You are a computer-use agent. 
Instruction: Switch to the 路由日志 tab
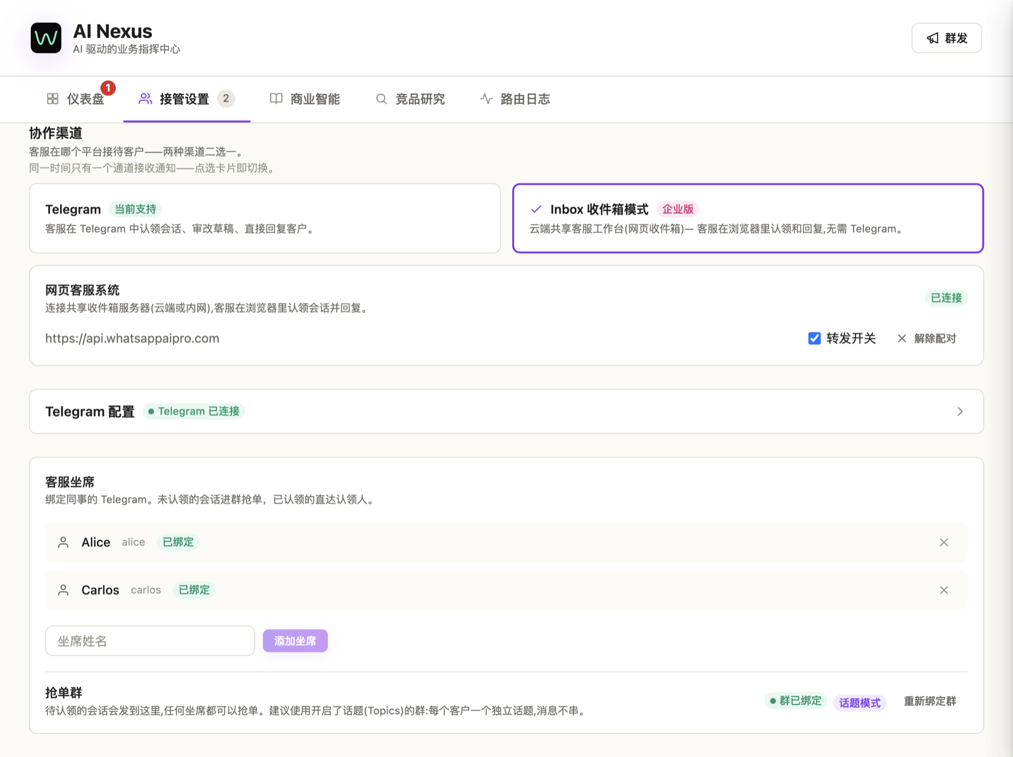coord(515,99)
